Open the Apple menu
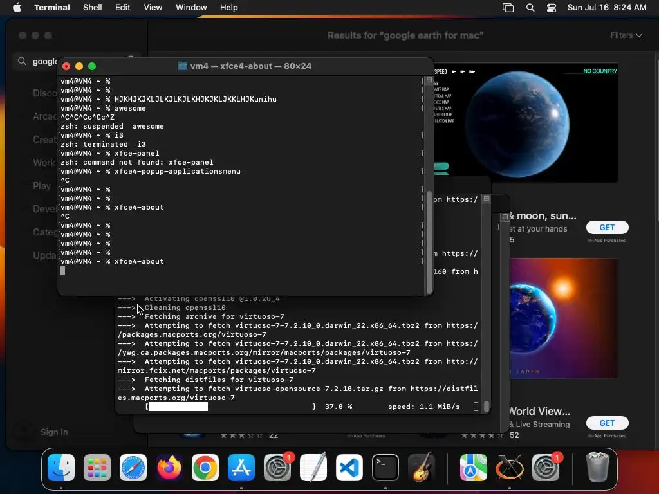The height and width of the screenshot is (494, 659). click(x=17, y=8)
